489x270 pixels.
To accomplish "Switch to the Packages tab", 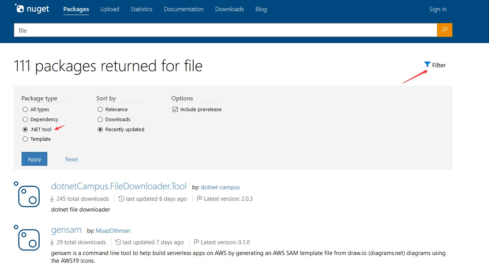I will tap(76, 9).
